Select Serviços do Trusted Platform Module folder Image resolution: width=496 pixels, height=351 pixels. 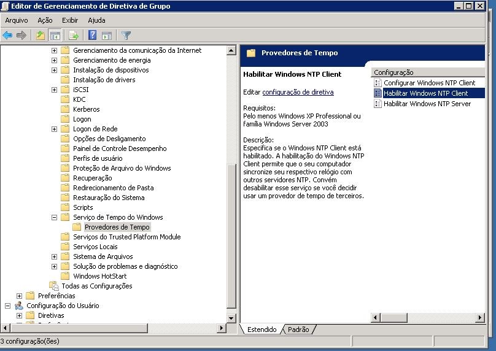127,237
